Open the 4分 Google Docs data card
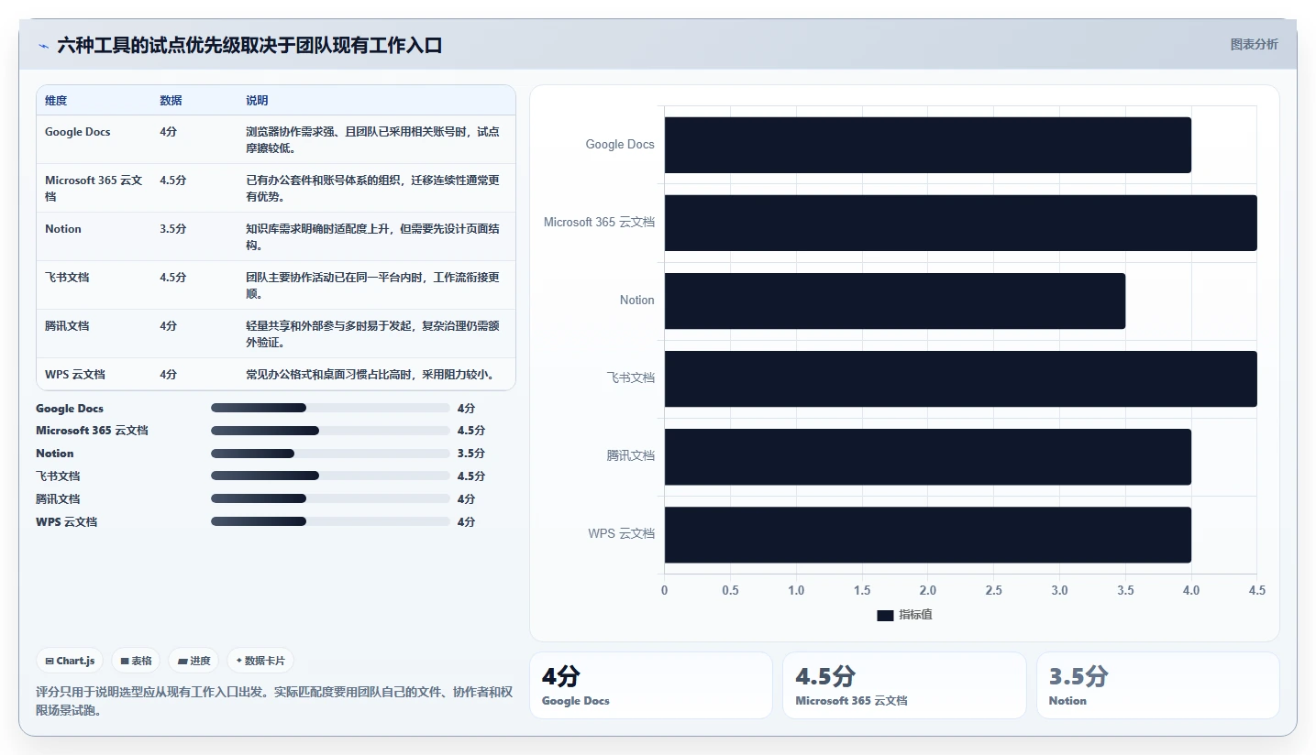 coord(651,685)
